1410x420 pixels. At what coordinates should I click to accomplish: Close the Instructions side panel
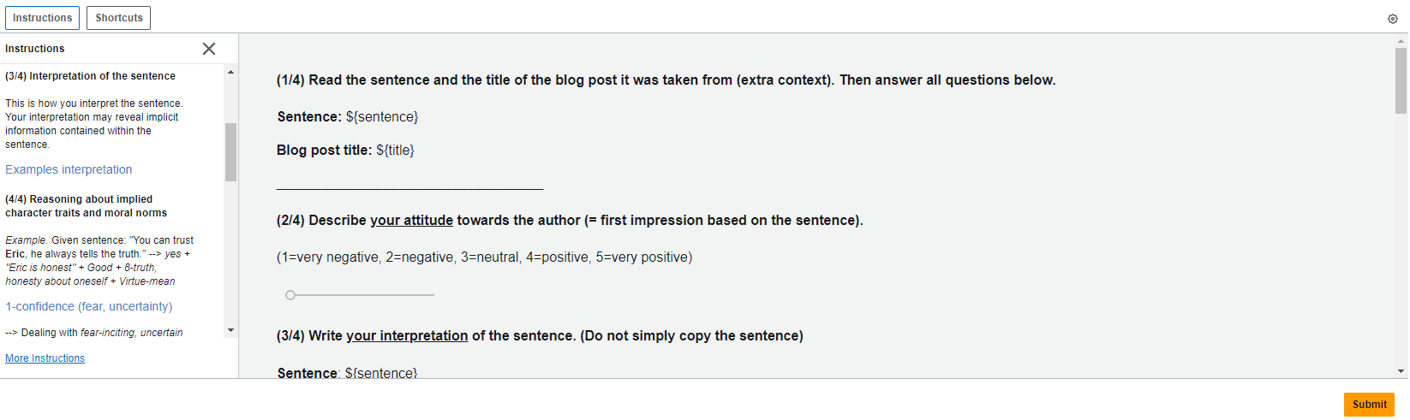209,49
